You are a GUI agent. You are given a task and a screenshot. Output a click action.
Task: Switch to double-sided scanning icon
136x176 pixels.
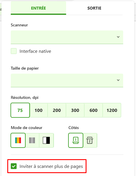90,140
